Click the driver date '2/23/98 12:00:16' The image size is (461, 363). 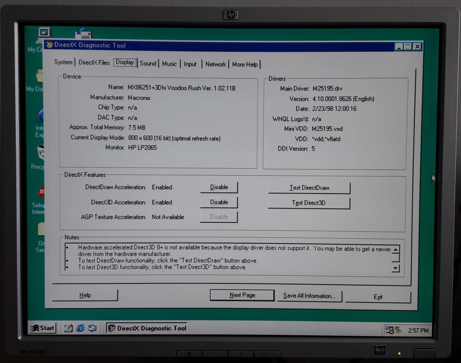[x=334, y=108]
